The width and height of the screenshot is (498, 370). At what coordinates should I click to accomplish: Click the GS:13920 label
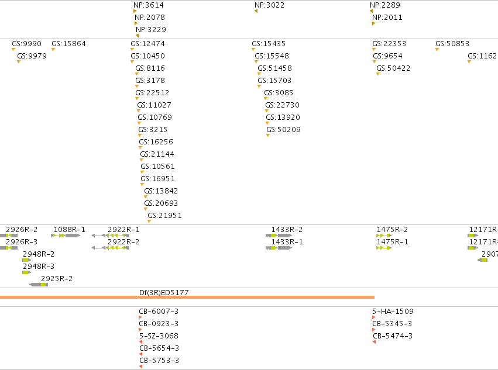point(283,117)
